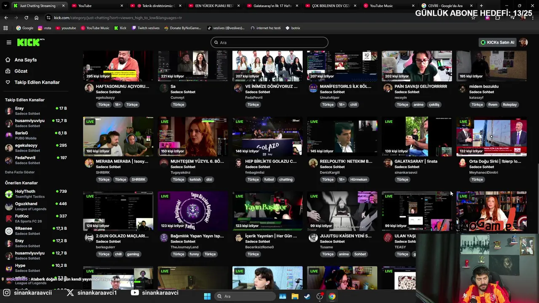Open the GALATASARAY ! !insta stream title
539x303 pixels.
point(416,161)
